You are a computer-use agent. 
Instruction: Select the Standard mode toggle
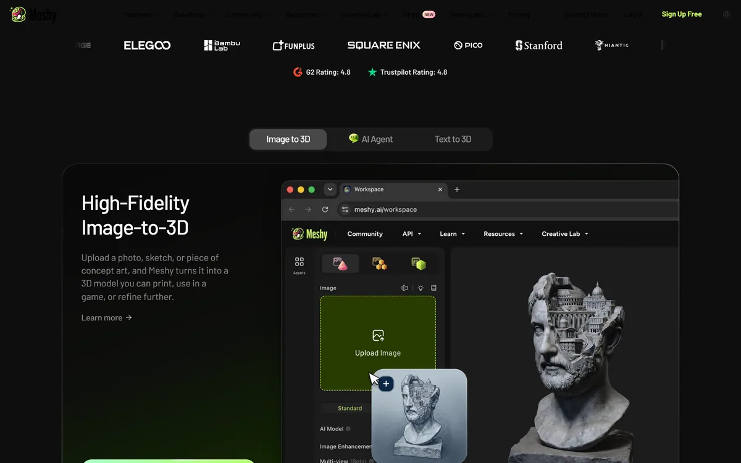pyautogui.click(x=350, y=408)
